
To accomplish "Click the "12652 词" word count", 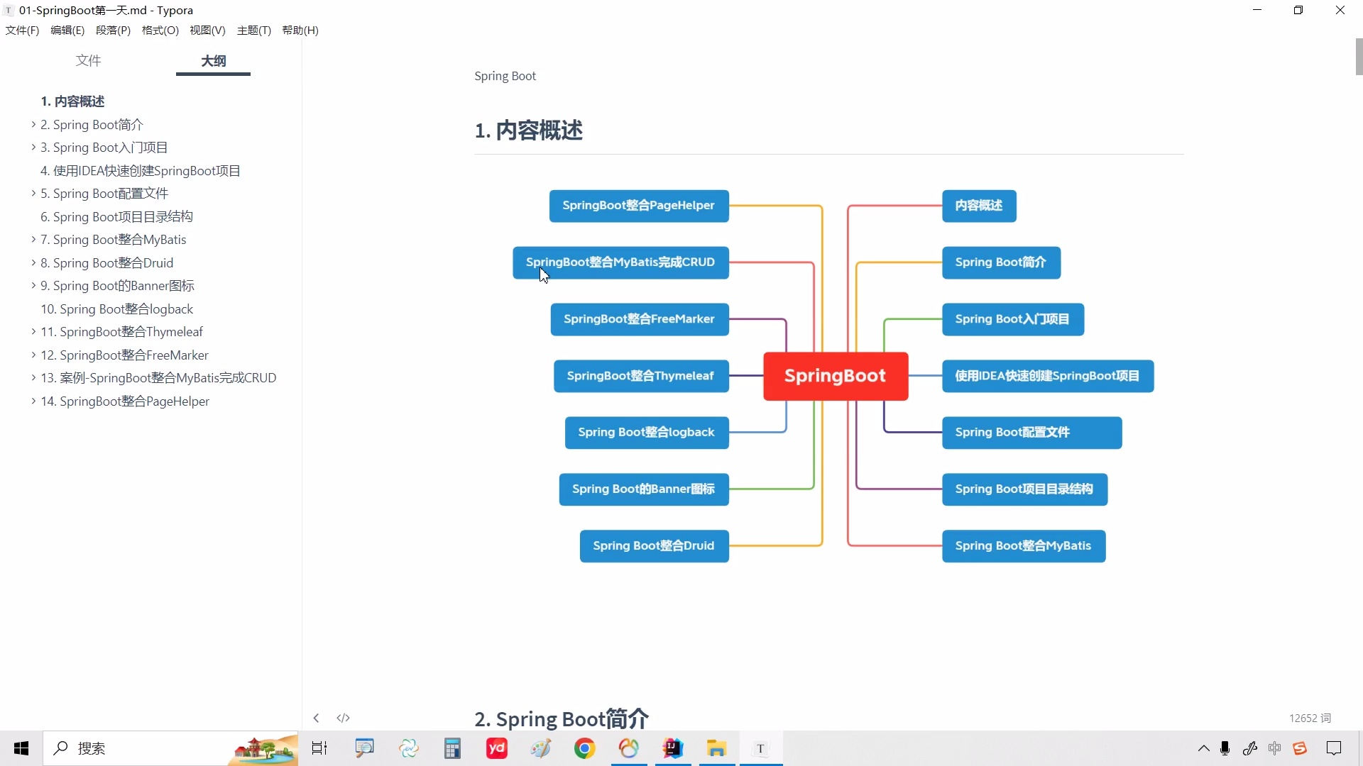I will click(1310, 718).
